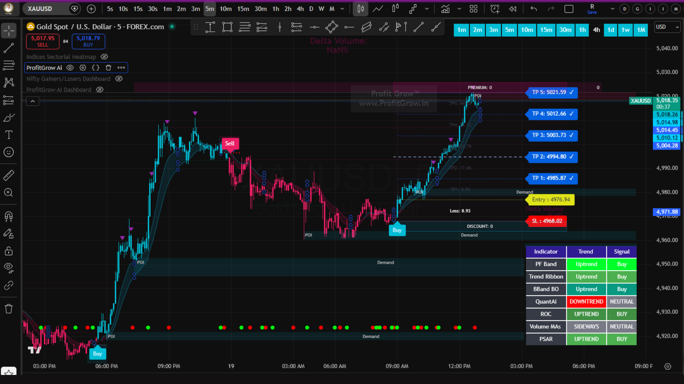Activate the measure ruler tool
684x384 pixels.
[x=9, y=175]
